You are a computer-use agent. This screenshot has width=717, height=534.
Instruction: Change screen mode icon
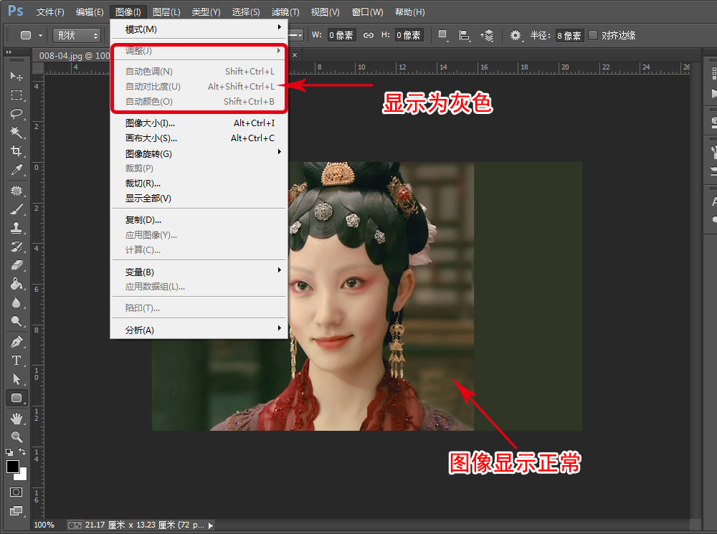(16, 510)
